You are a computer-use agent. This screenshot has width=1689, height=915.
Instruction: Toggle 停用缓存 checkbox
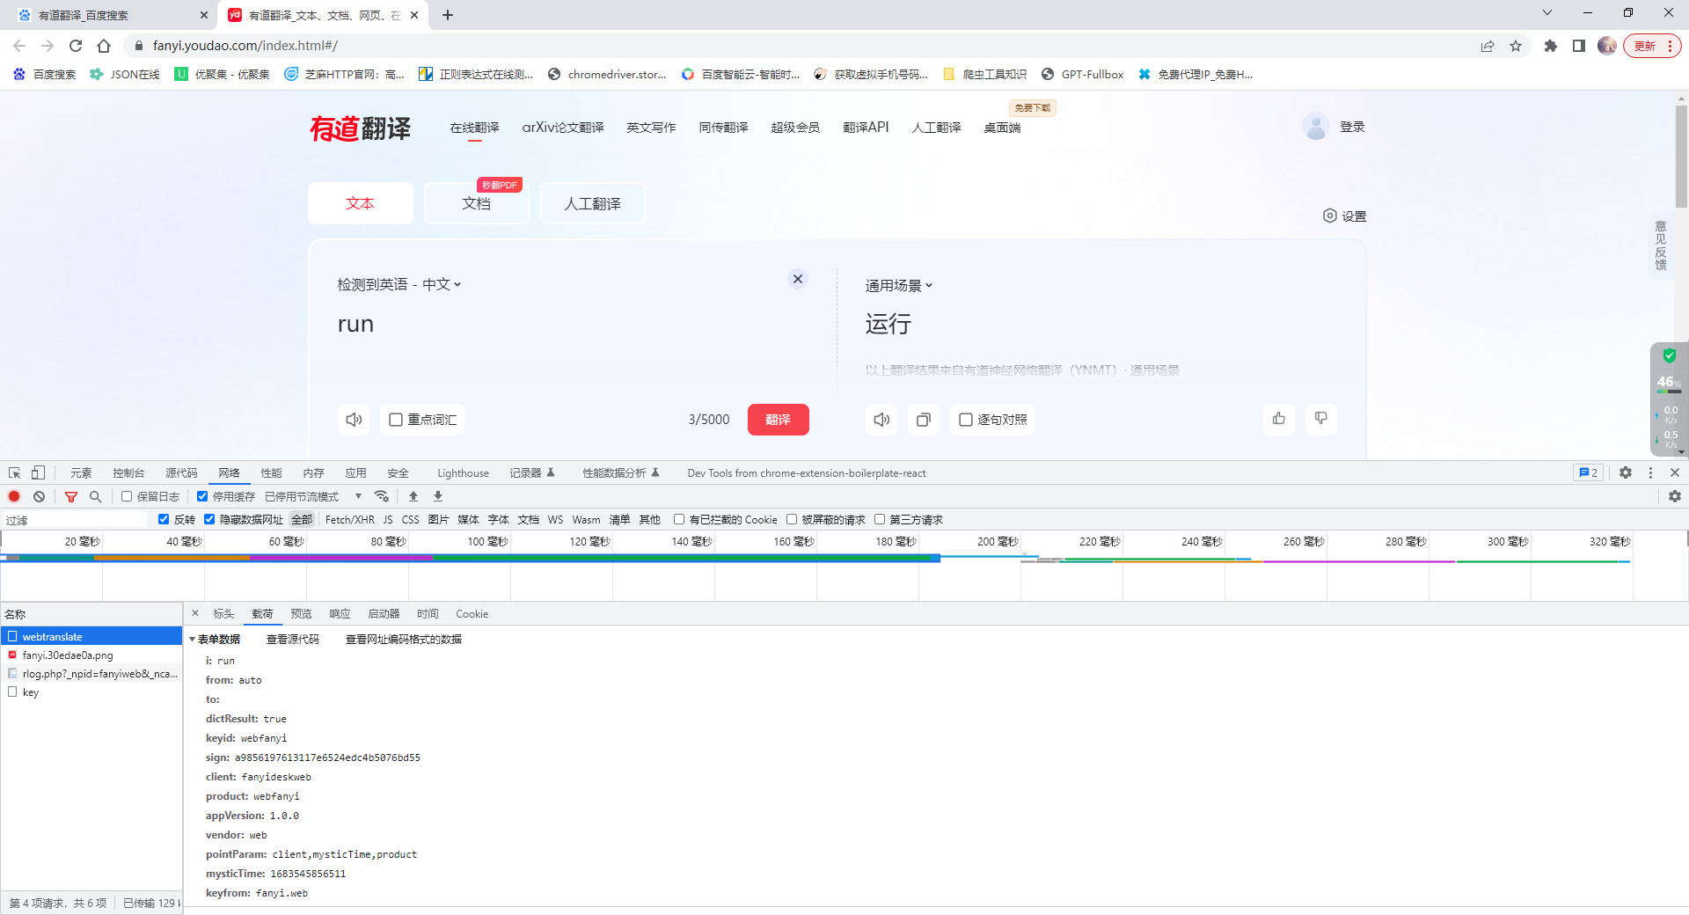202,496
